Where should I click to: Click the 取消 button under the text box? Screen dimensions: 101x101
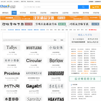coord(62,40)
